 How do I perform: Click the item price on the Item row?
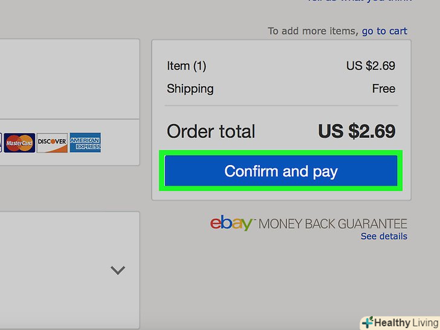[370, 65]
